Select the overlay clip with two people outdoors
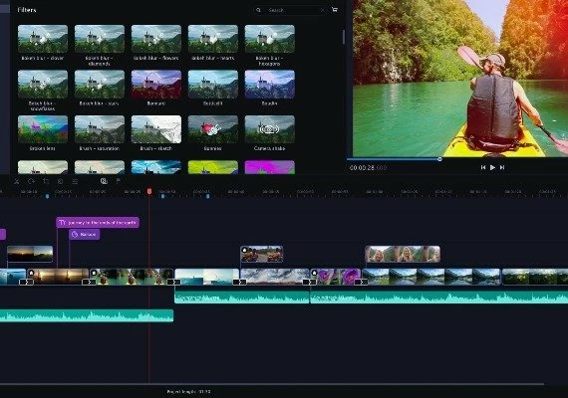Screen dimensions: 568x398 (261, 254)
